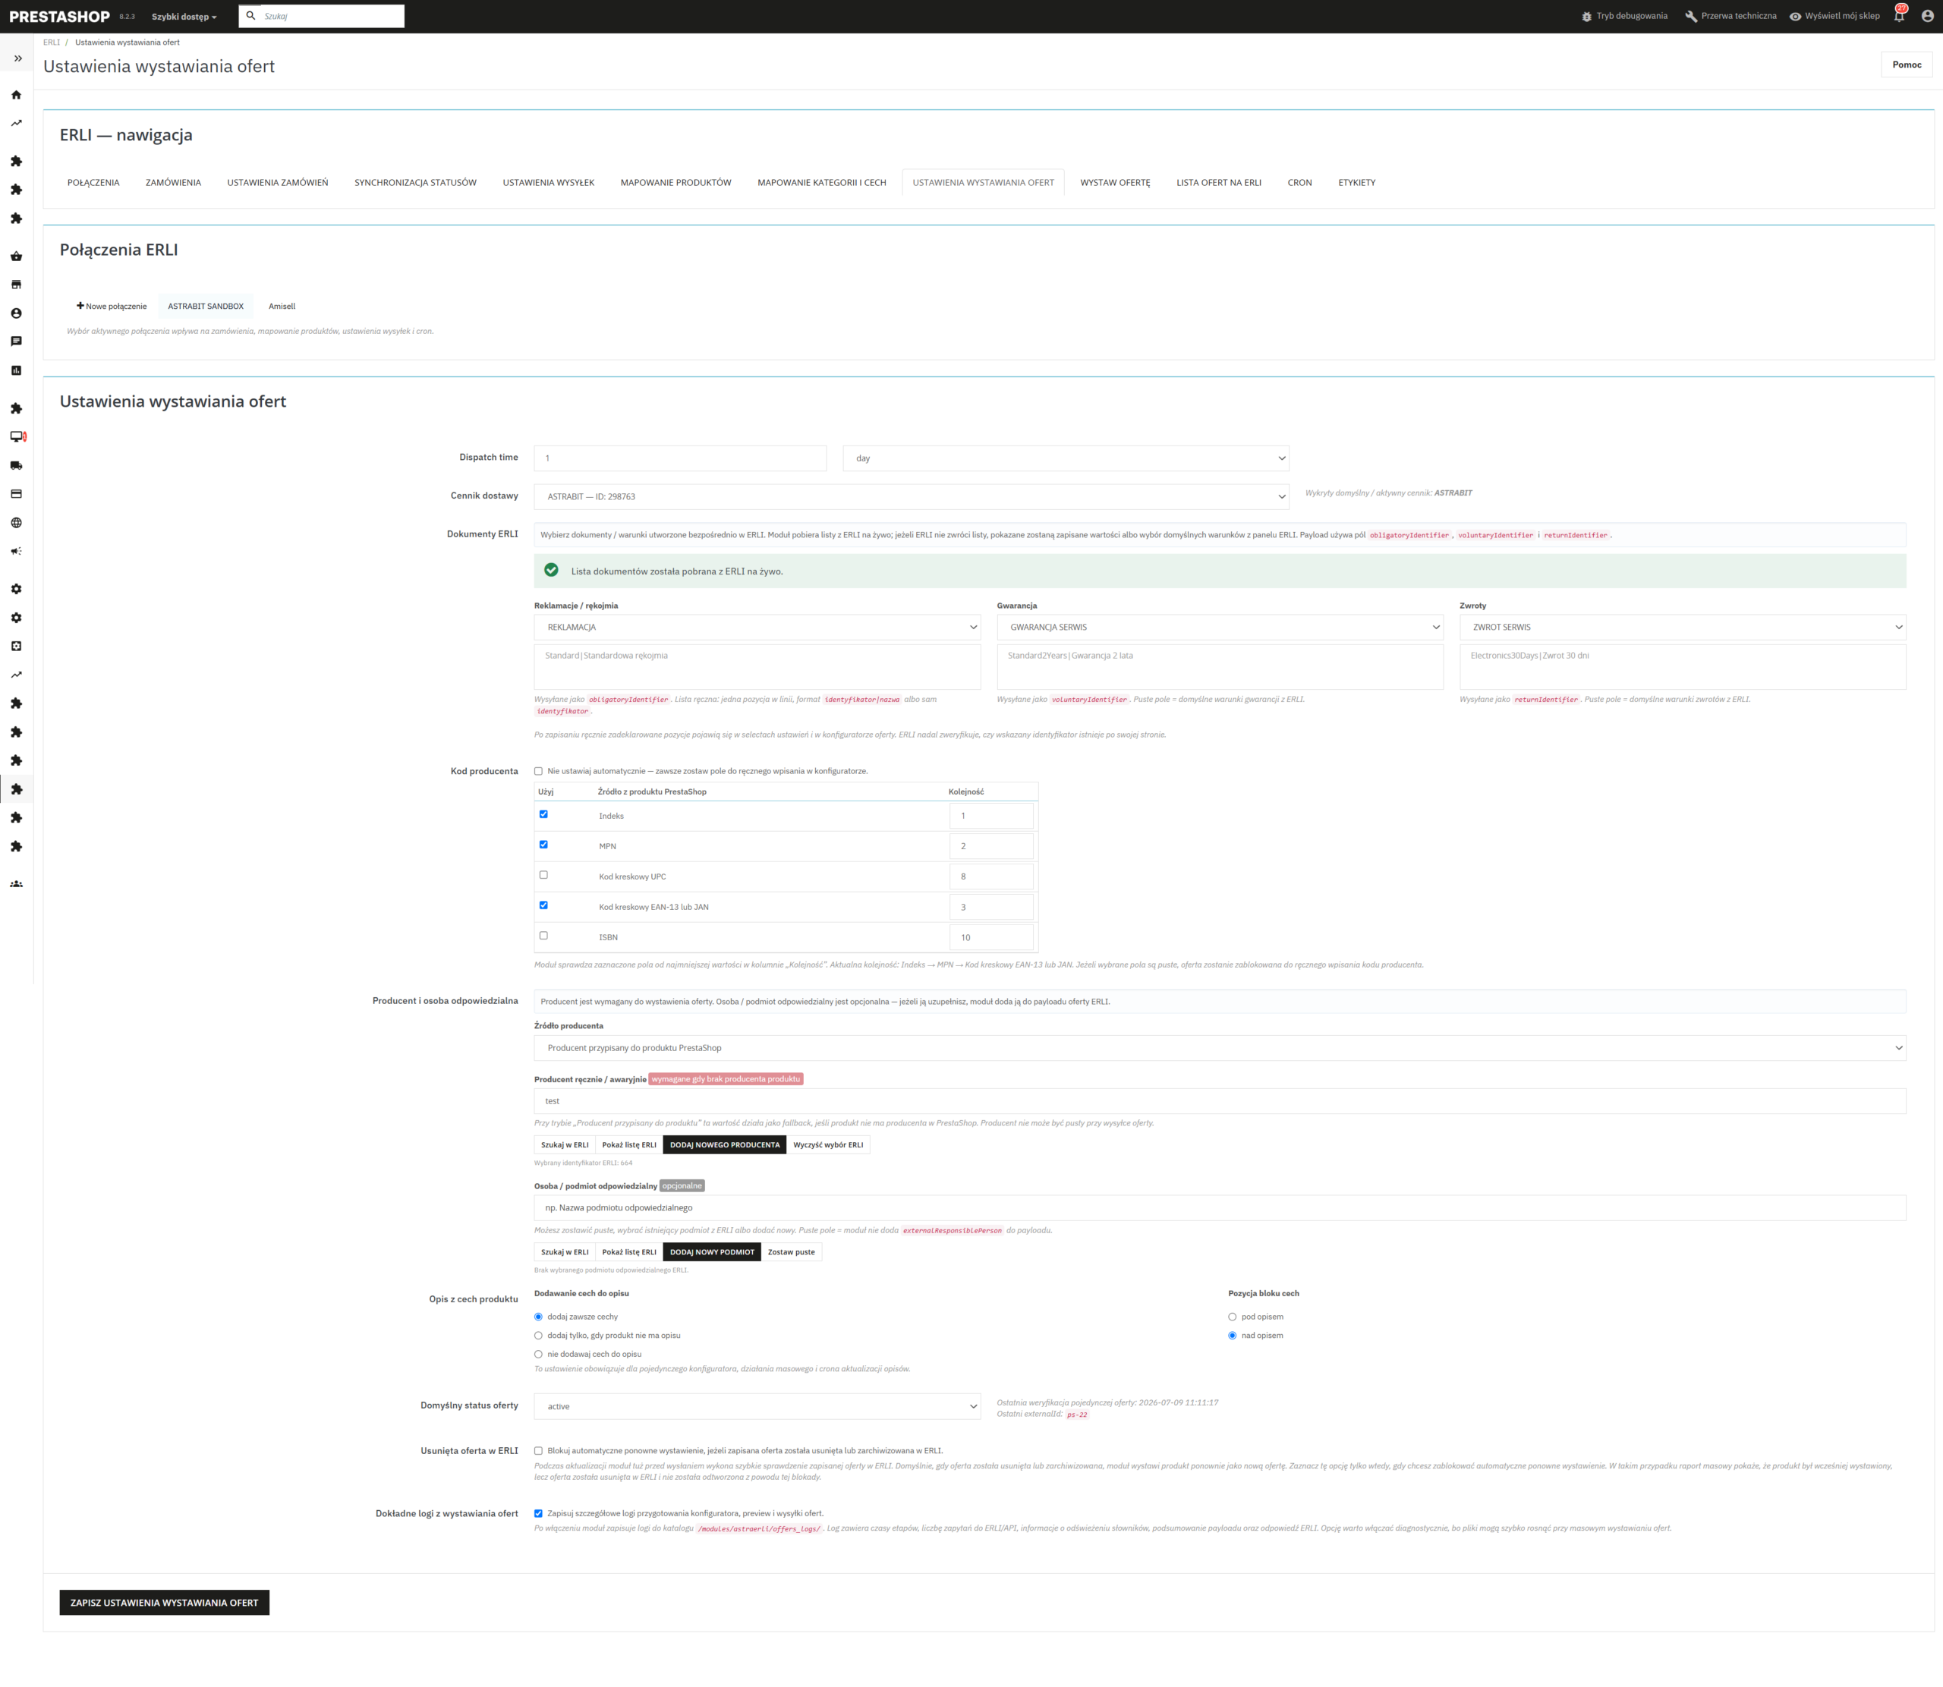Image resolution: width=1943 pixels, height=1687 pixels.
Task: Open the Reklamacje / rękojmia dropdown
Action: 757,627
